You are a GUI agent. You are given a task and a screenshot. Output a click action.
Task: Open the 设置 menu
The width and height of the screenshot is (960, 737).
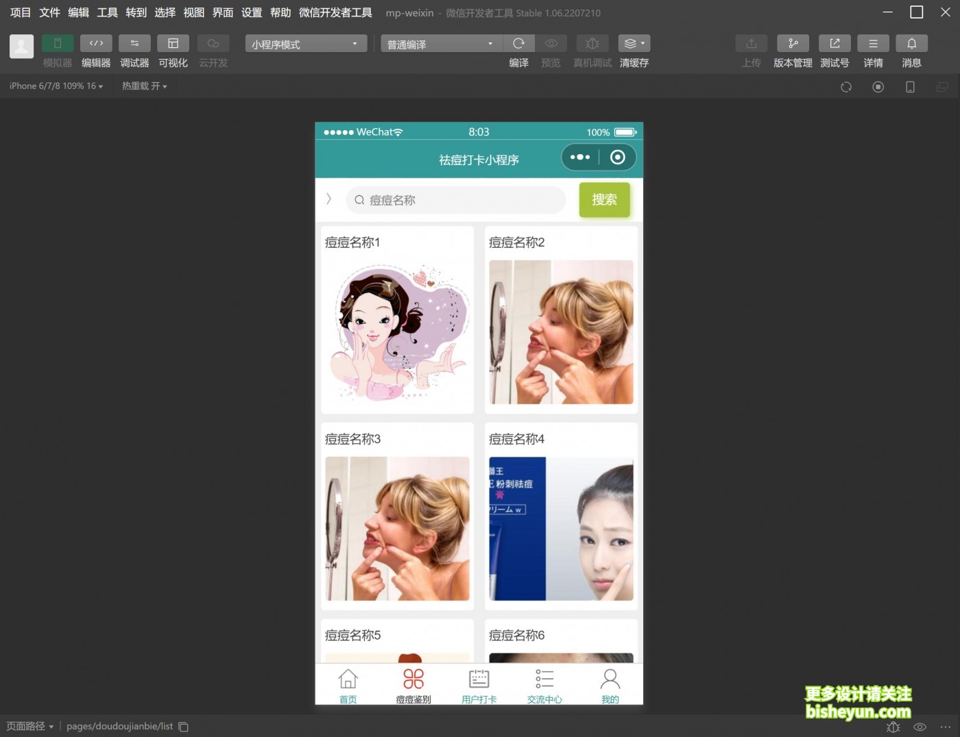click(252, 12)
